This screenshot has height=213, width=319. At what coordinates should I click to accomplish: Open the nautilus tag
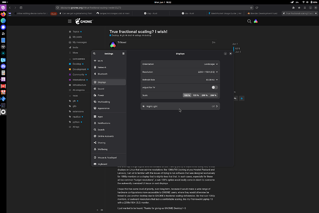(76, 117)
